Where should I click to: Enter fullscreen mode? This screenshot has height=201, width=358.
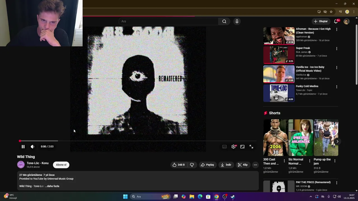click(251, 147)
